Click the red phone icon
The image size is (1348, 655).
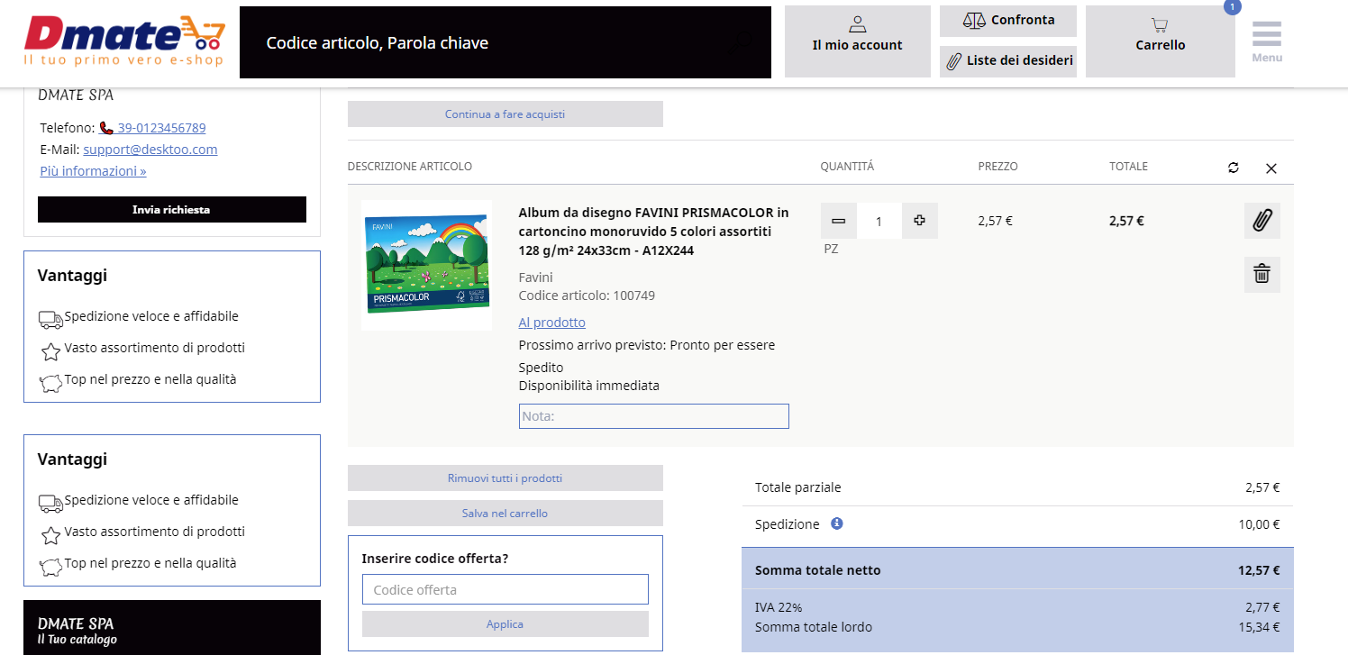[106, 128]
